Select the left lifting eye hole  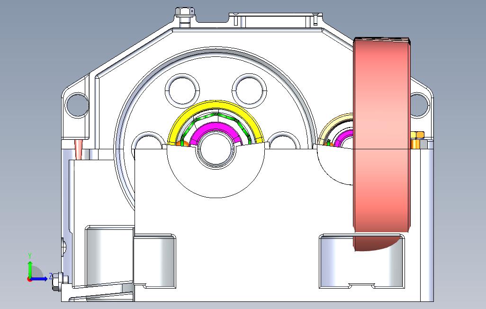[x=77, y=105]
